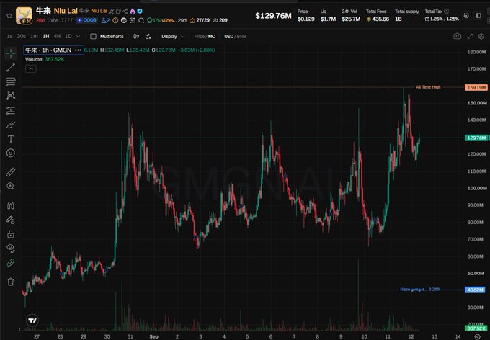Open the price alert clock icon
Screen dimensions: 490x340
pos(466,16)
